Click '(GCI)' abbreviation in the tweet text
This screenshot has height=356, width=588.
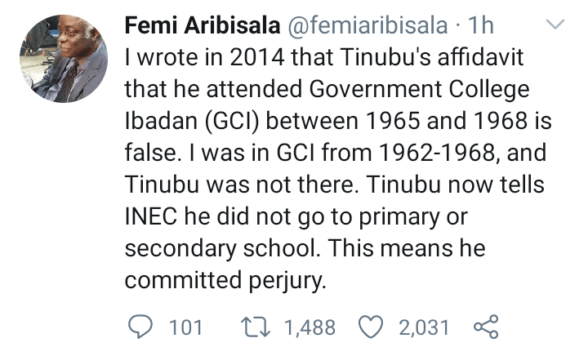232,122
